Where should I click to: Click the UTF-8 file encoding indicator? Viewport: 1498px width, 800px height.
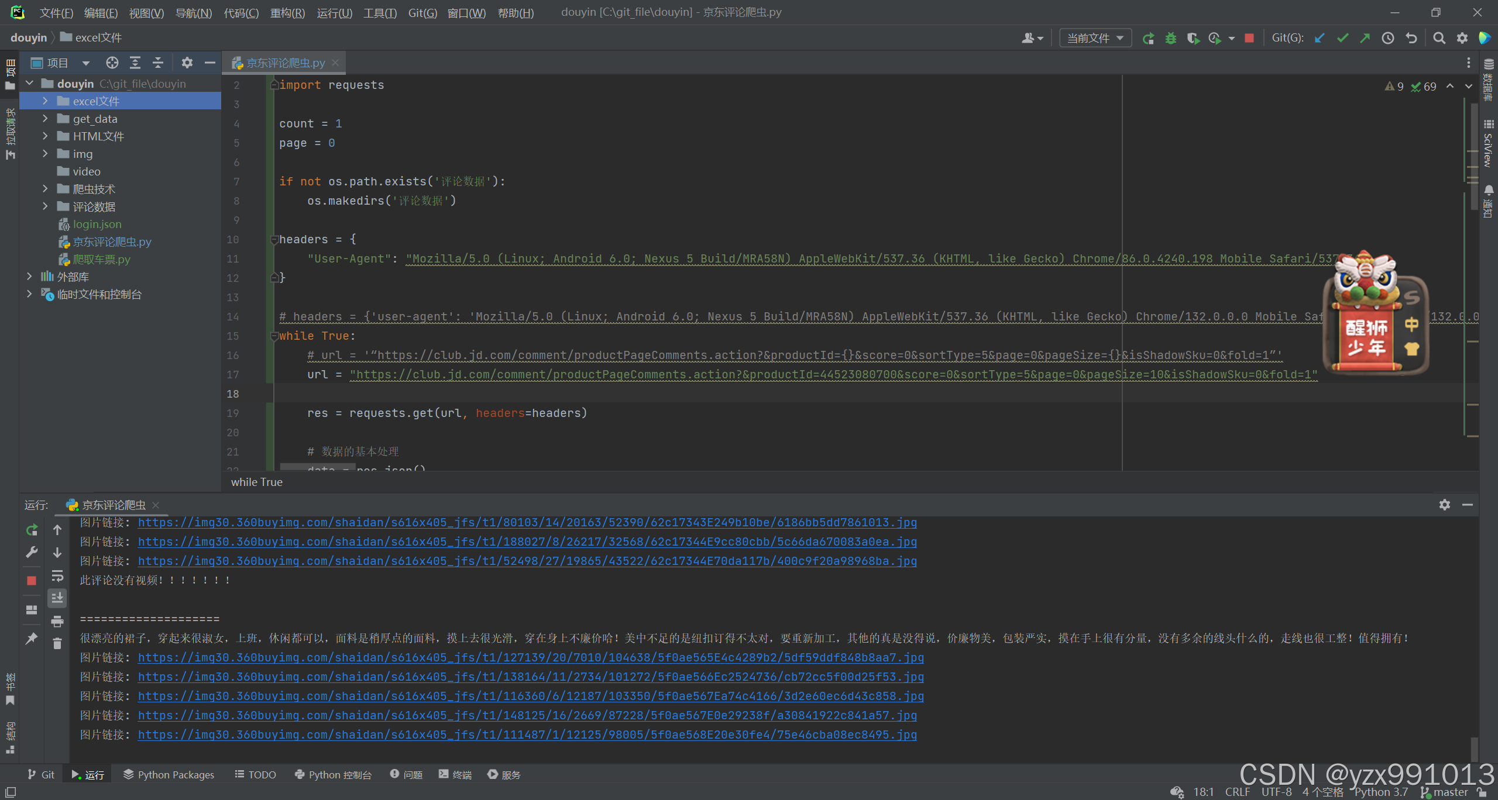click(x=1276, y=792)
